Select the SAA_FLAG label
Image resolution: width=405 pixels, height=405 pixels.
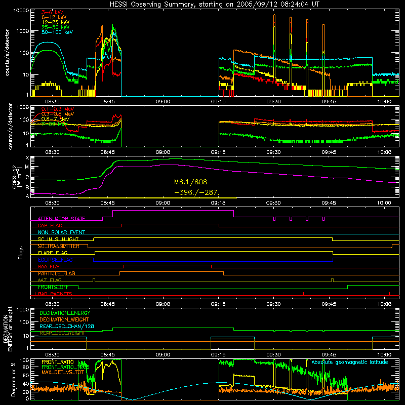(50, 266)
